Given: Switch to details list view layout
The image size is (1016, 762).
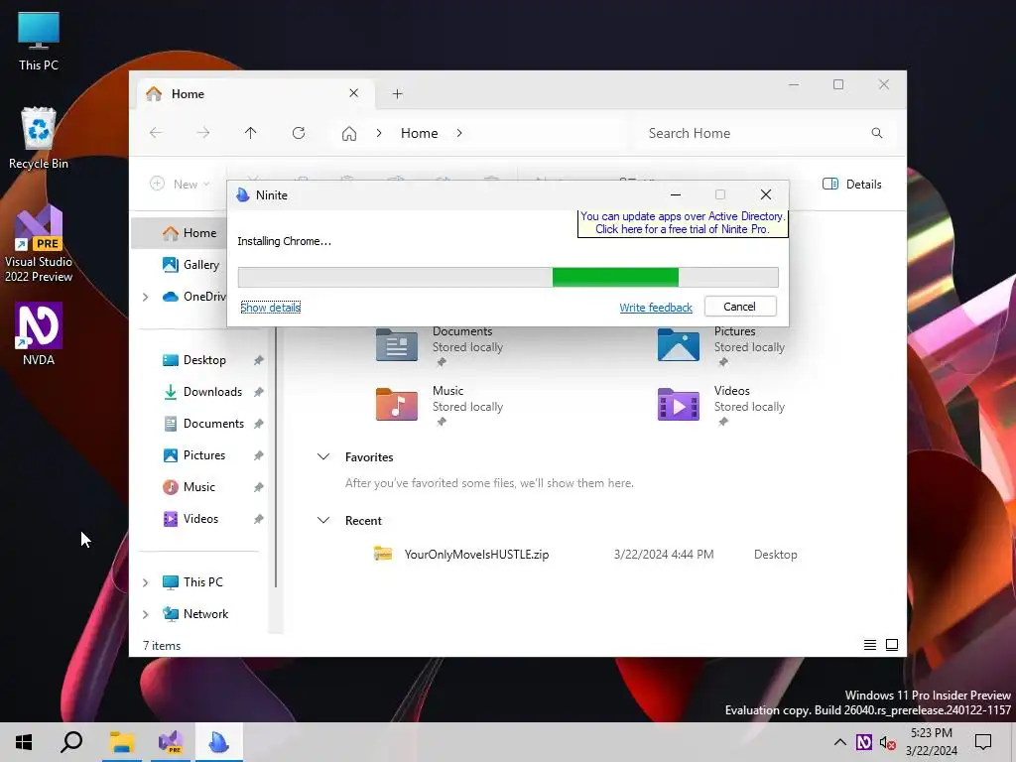Looking at the screenshot, I should coord(870,645).
